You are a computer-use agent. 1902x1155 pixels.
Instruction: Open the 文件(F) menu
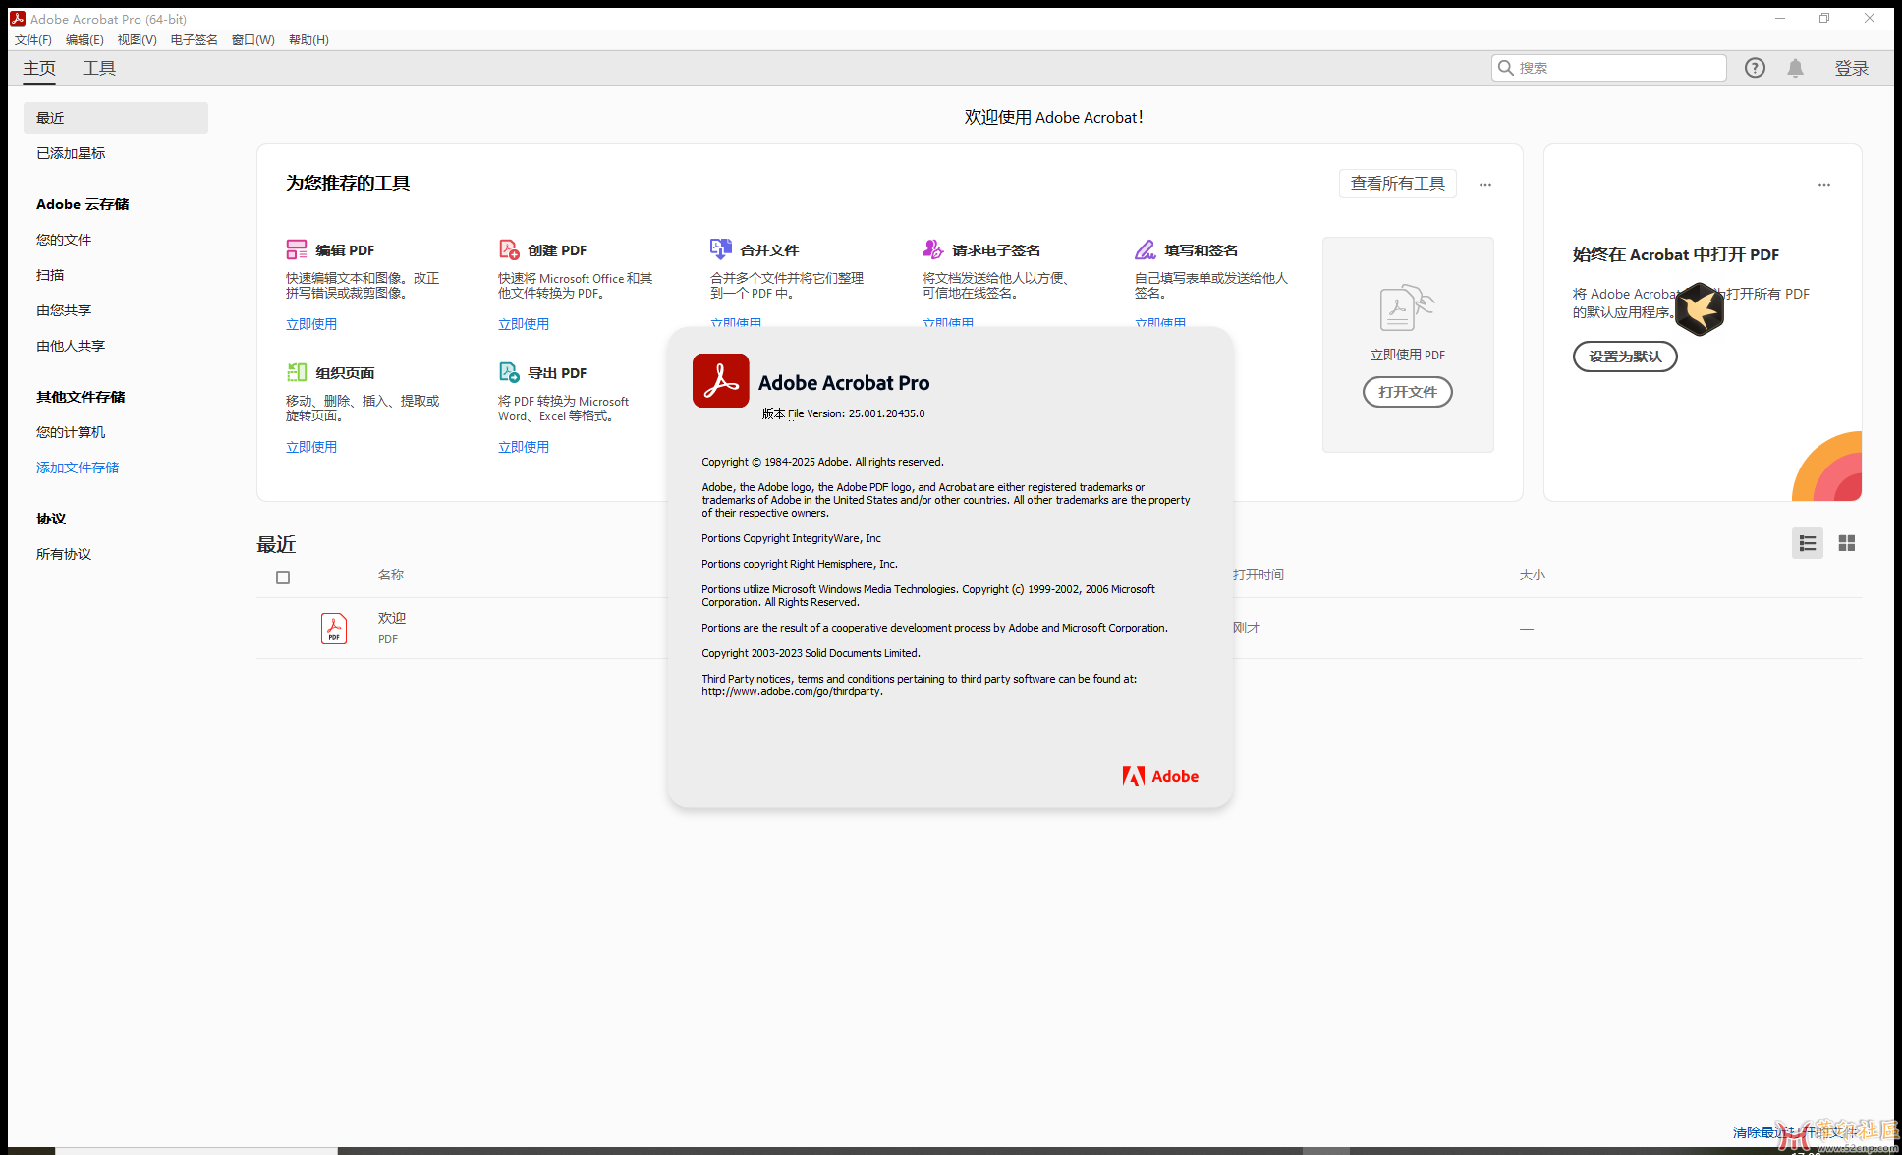click(33, 40)
